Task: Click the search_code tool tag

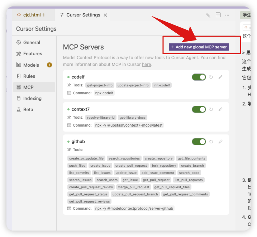Action: (189, 173)
